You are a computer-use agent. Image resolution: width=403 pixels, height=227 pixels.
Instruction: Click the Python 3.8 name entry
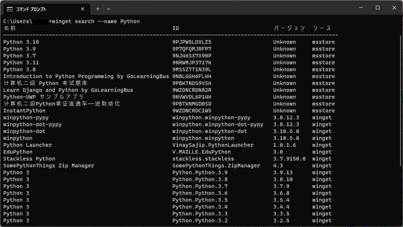(x=20, y=69)
